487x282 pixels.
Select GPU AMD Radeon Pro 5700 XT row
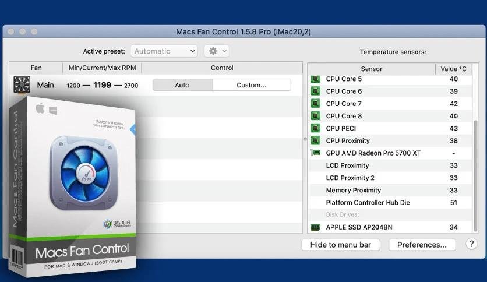[x=390, y=153]
